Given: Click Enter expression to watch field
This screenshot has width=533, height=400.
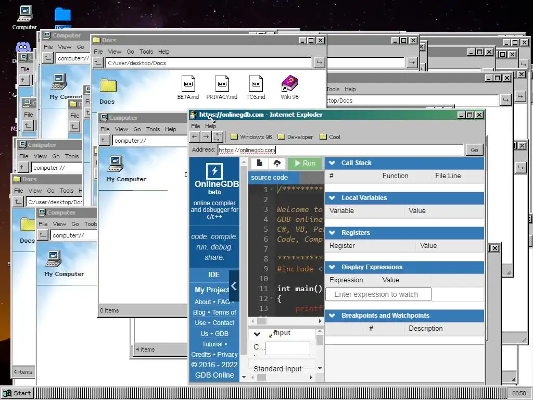Looking at the screenshot, I should coord(378,294).
